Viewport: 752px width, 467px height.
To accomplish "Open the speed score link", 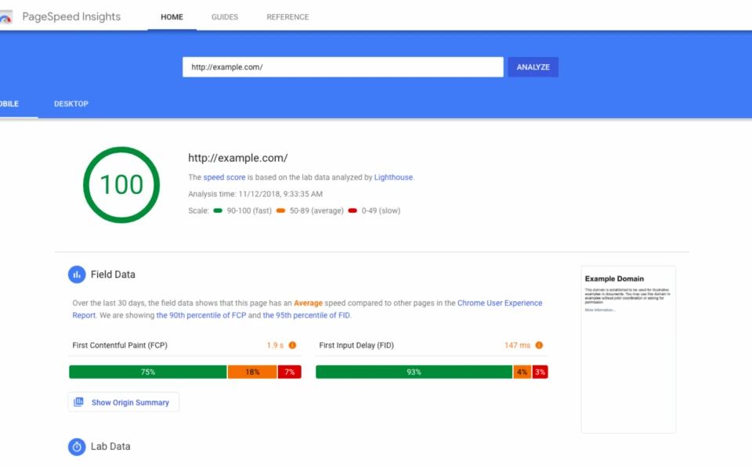I will [x=224, y=178].
